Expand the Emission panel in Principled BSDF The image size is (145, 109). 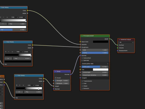tap(82, 88)
